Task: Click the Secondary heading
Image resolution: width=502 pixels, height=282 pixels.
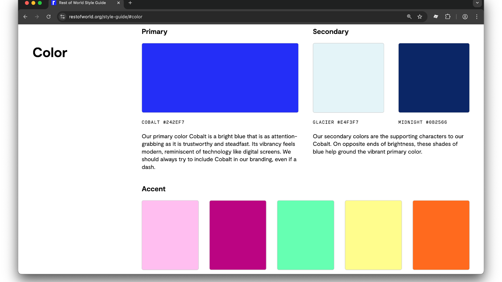Action: 331,32
